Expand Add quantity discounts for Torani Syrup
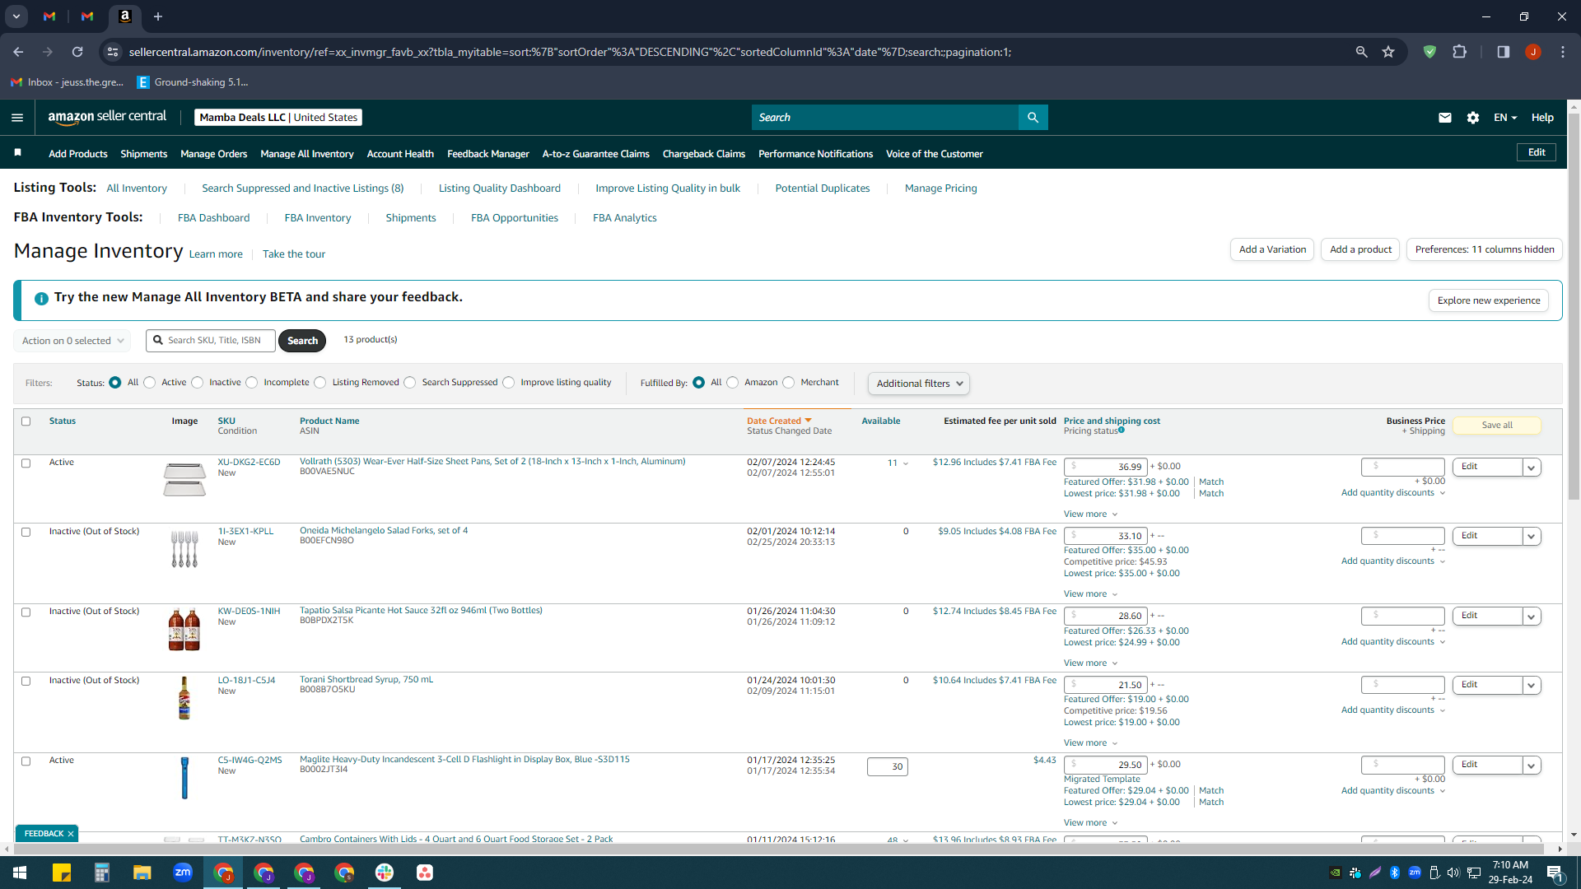1581x889 pixels. coord(1393,710)
